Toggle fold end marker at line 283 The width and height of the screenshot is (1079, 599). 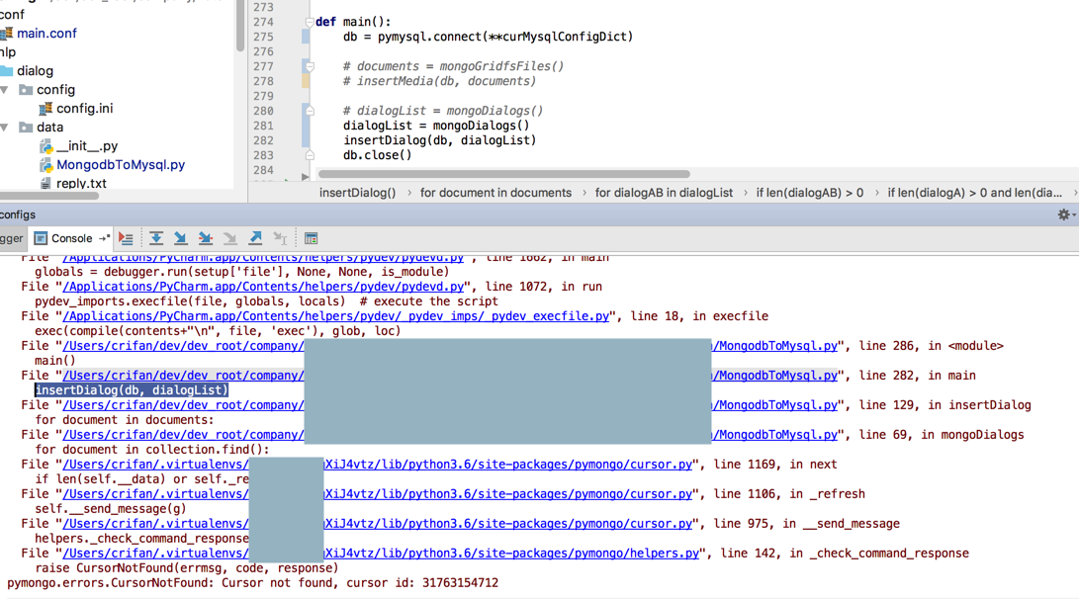point(310,155)
